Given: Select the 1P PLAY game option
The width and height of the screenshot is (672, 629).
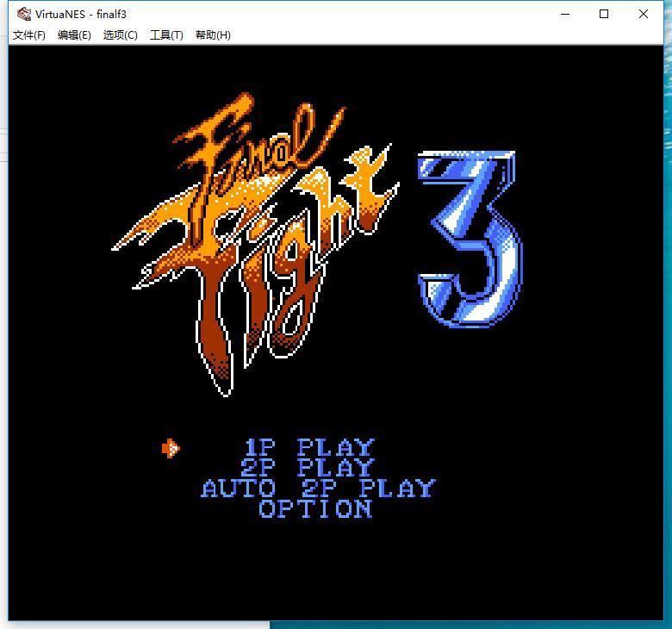Looking at the screenshot, I should [310, 448].
